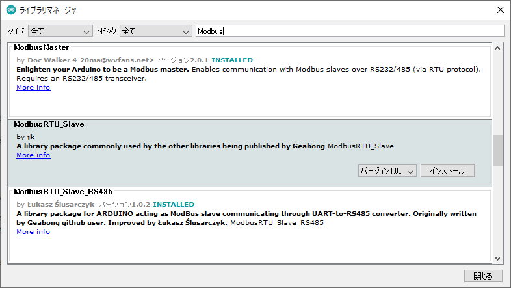Click the scroll up arrow of library list

[497, 49]
